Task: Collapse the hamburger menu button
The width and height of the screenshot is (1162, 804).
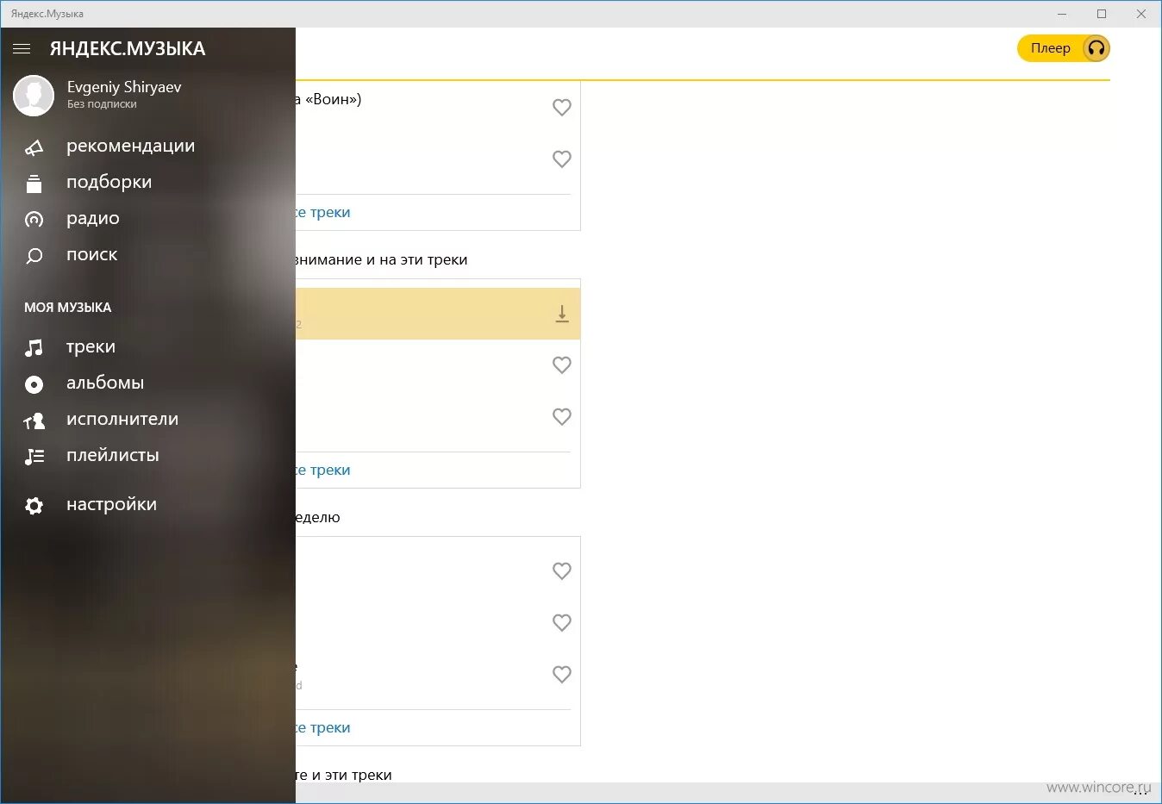Action: point(22,48)
